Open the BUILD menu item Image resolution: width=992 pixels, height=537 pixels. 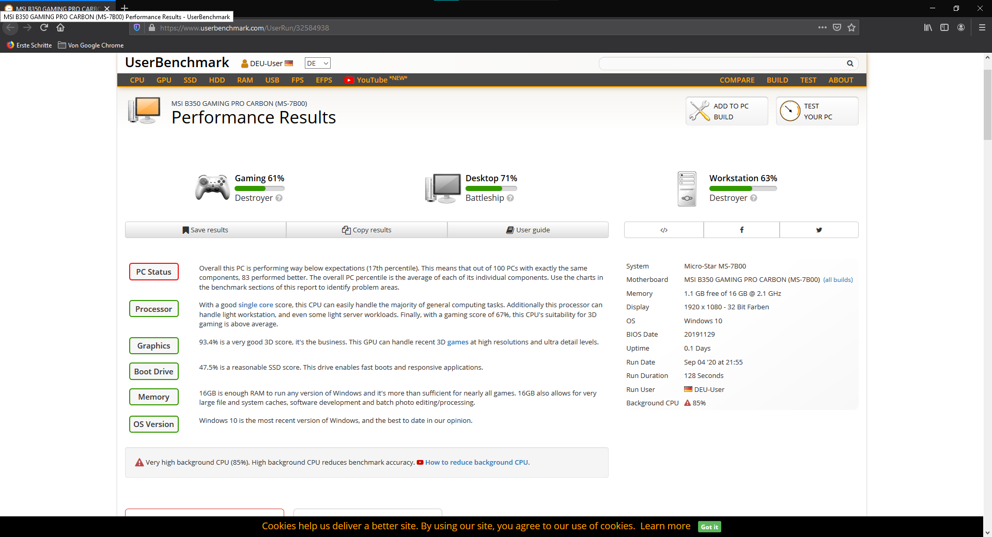pyautogui.click(x=778, y=80)
